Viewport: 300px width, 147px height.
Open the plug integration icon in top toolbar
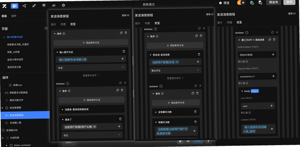[x=34, y=6]
